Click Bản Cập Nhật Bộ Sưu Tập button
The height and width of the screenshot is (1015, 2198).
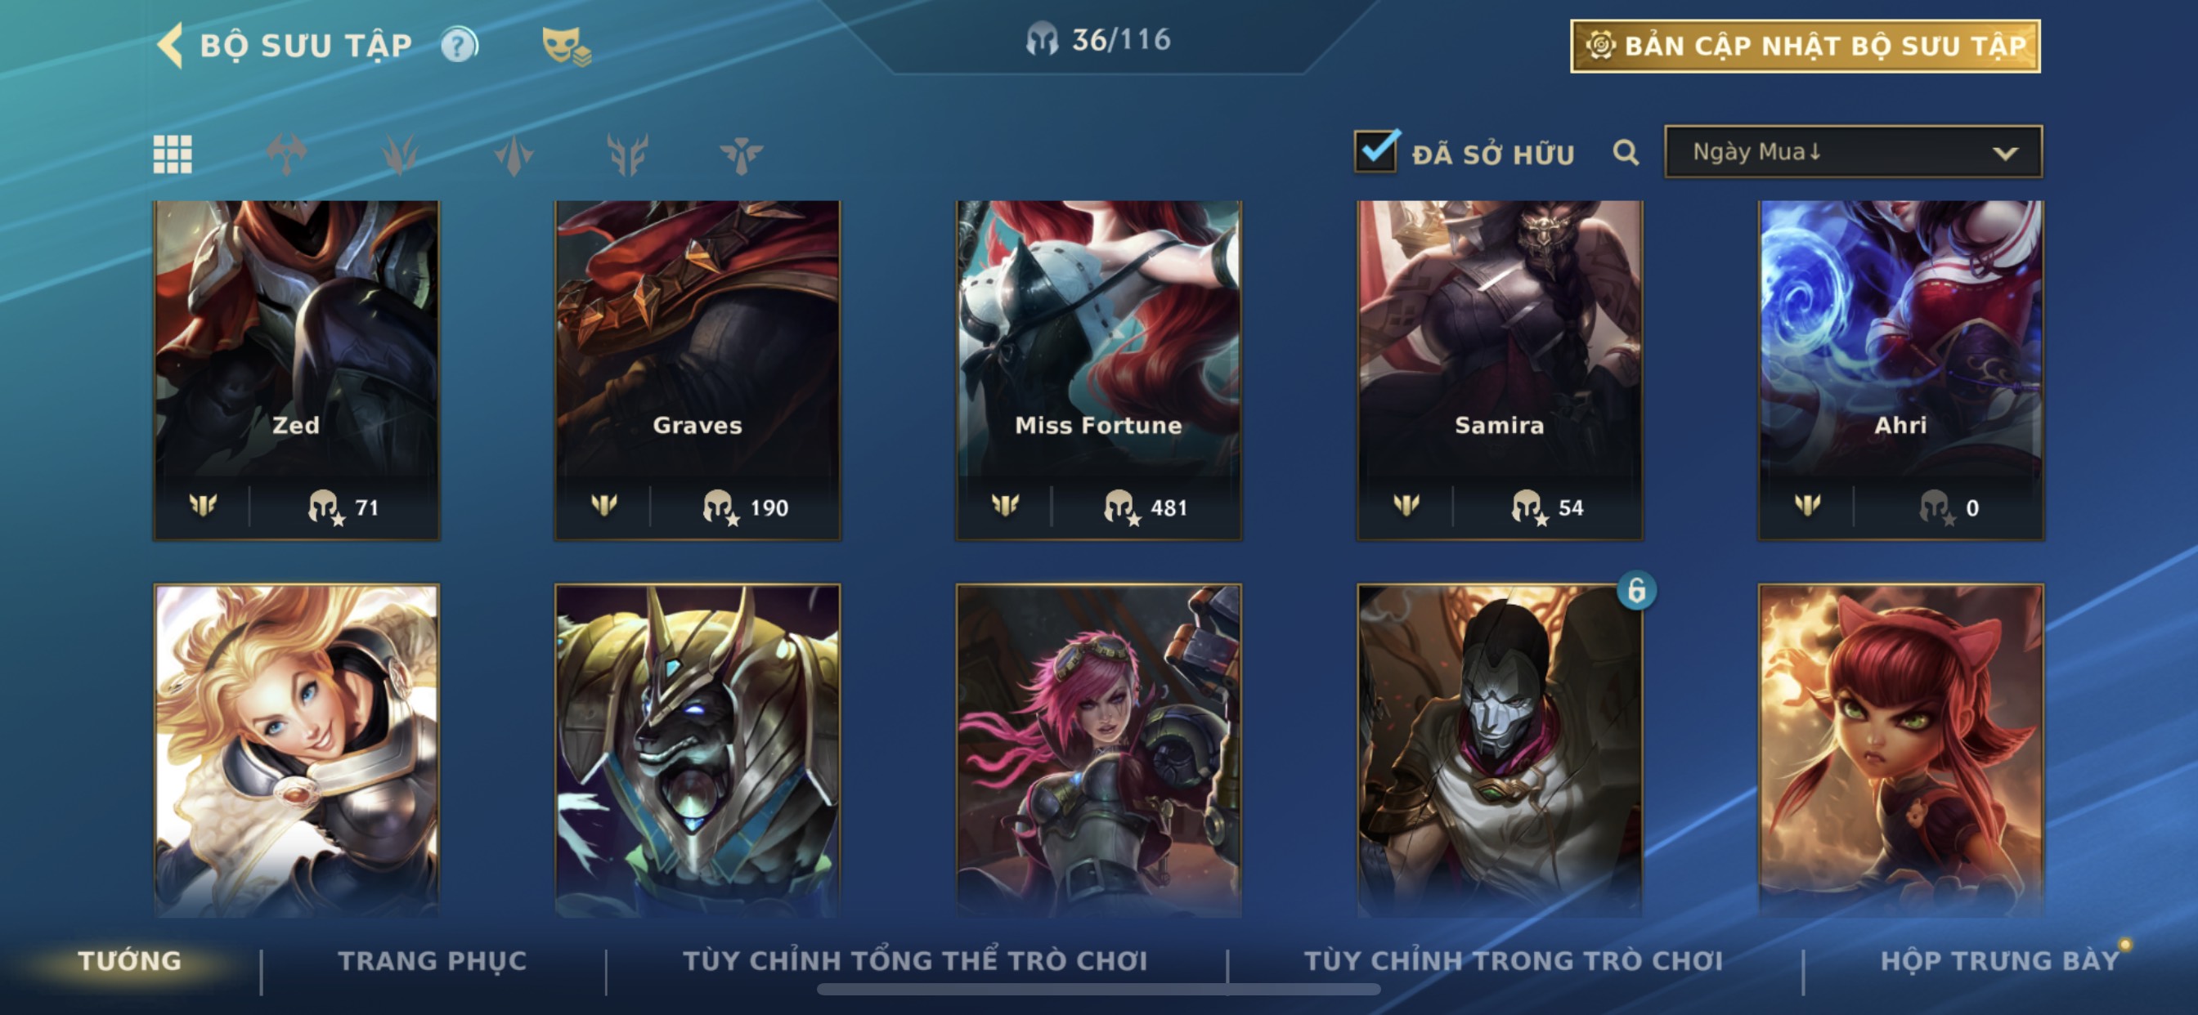tap(1805, 46)
